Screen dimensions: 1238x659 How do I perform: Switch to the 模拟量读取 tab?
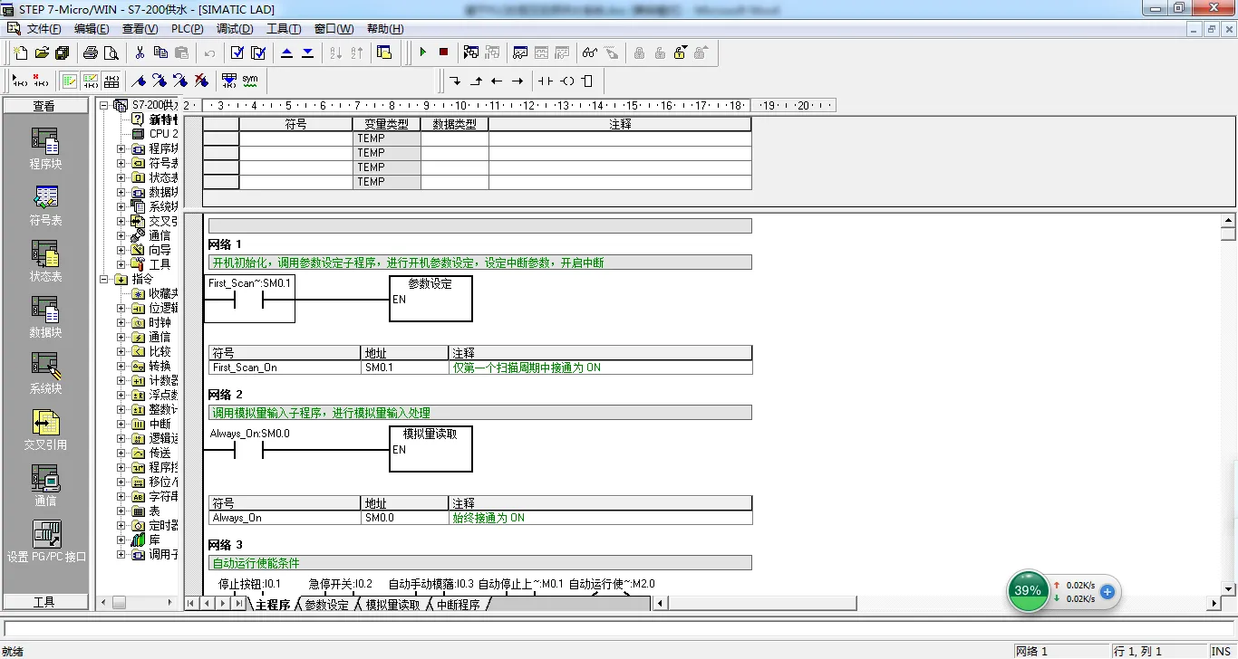pyautogui.click(x=392, y=605)
